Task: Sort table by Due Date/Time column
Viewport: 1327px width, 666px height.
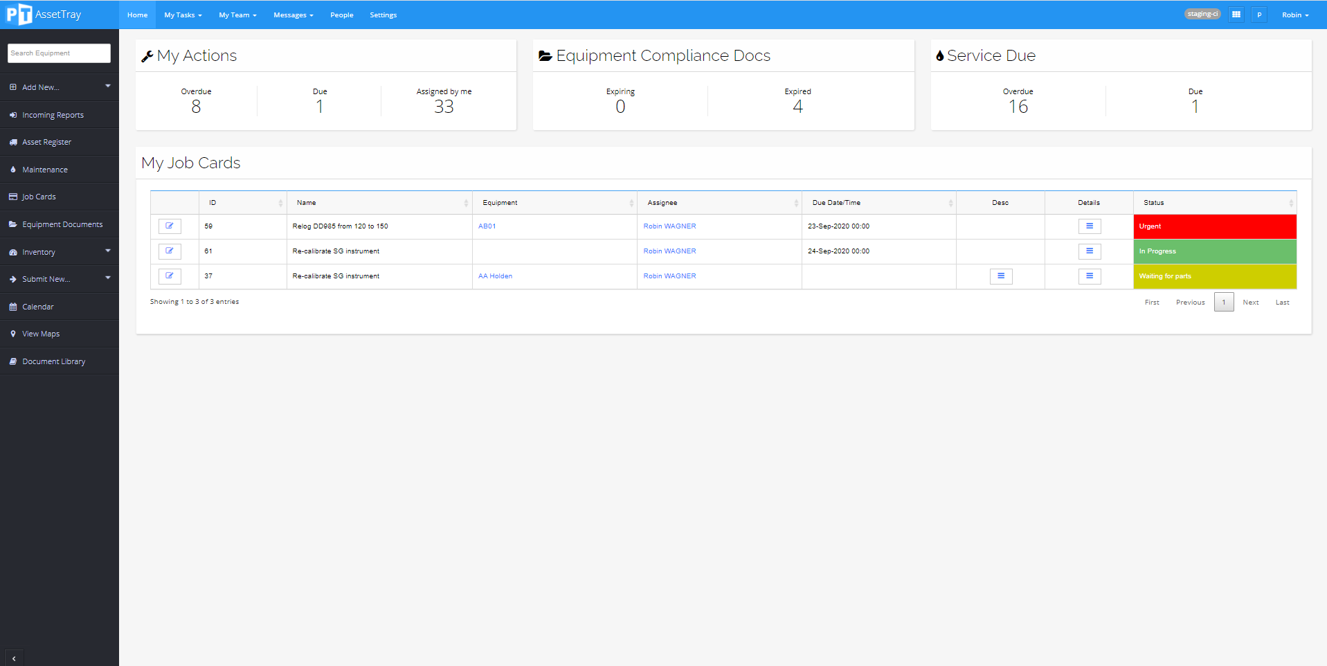Action: click(878, 203)
